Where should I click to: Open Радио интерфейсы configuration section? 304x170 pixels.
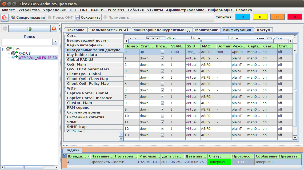tap(85, 45)
